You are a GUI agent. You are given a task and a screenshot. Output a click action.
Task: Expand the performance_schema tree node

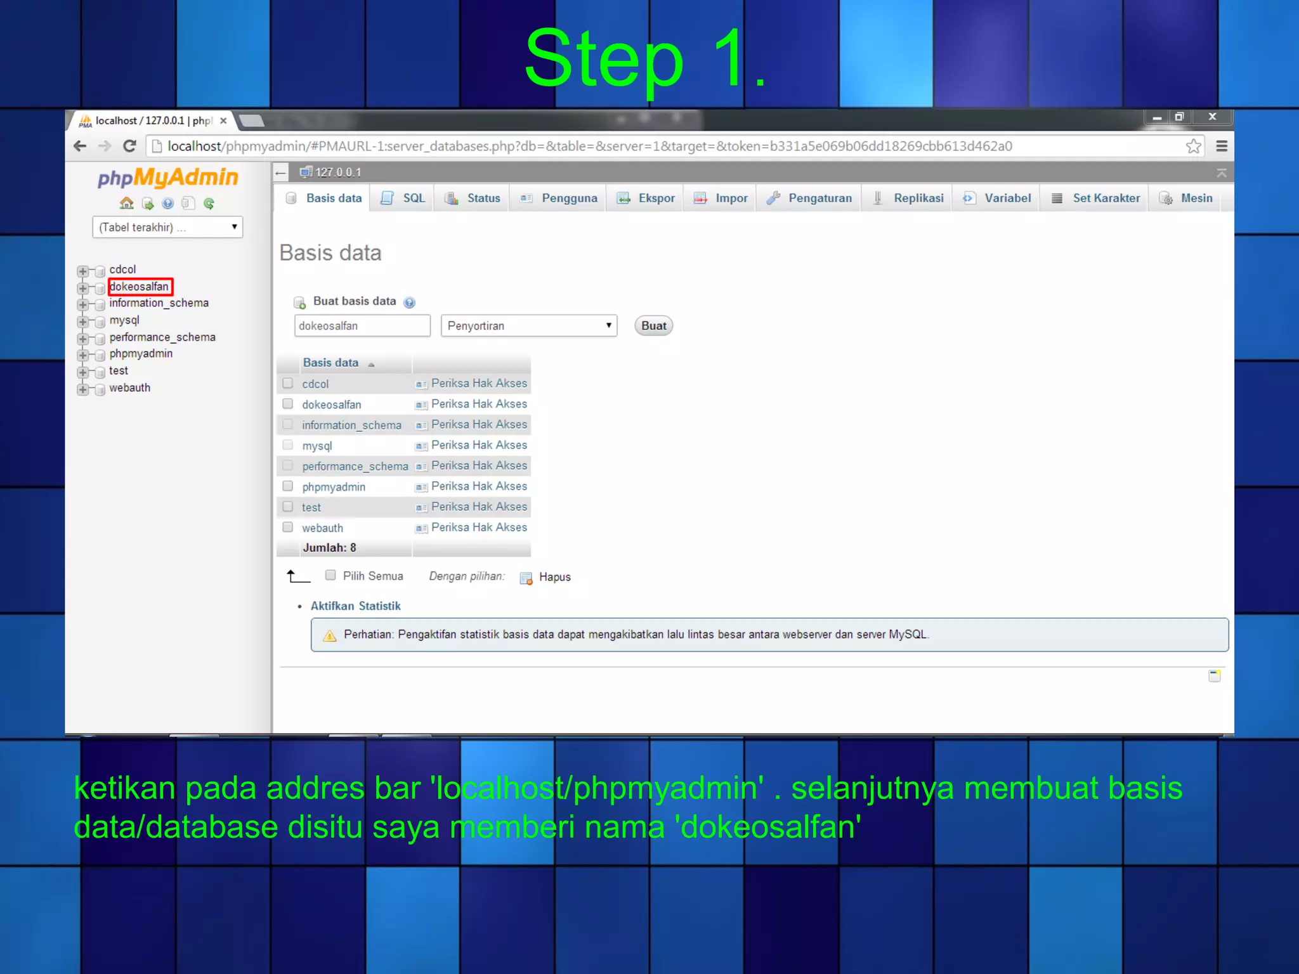coord(82,339)
